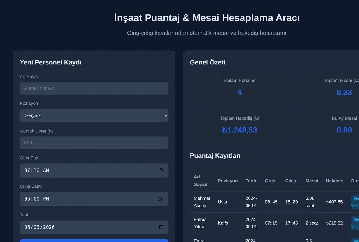The image size is (359, 242).
Task: Focus the Günlük Ücret input field
Action: point(94,143)
